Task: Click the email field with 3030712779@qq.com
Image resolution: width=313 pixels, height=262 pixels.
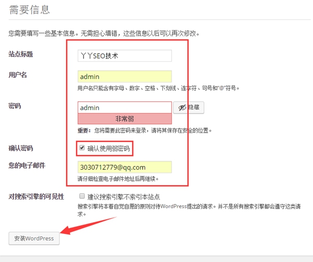Action: (x=125, y=167)
